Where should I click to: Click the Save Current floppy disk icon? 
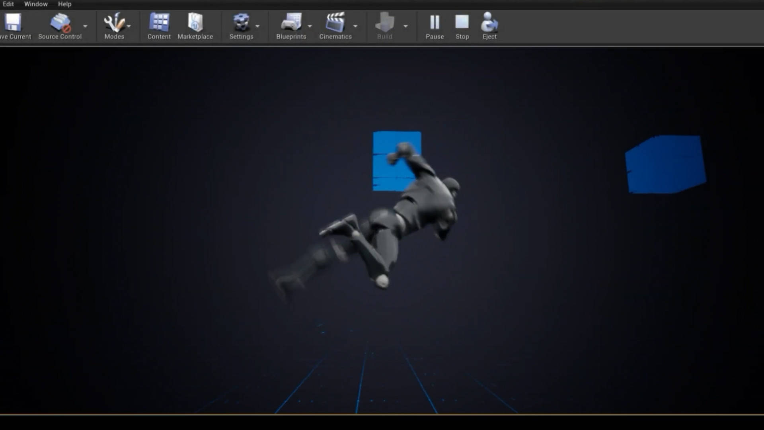13,22
